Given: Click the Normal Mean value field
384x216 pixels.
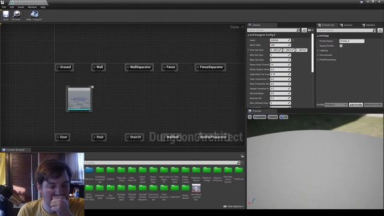Looking at the screenshot, I should point(280,94).
